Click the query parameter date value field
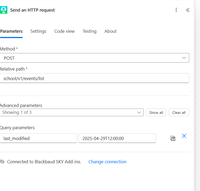 pyautogui.click(x=117, y=138)
